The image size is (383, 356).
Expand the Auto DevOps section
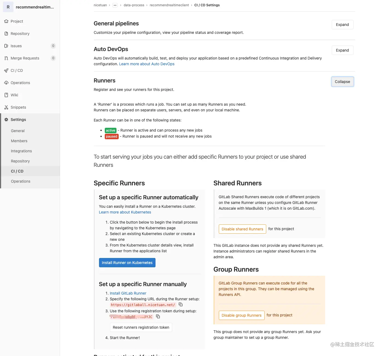point(342,50)
